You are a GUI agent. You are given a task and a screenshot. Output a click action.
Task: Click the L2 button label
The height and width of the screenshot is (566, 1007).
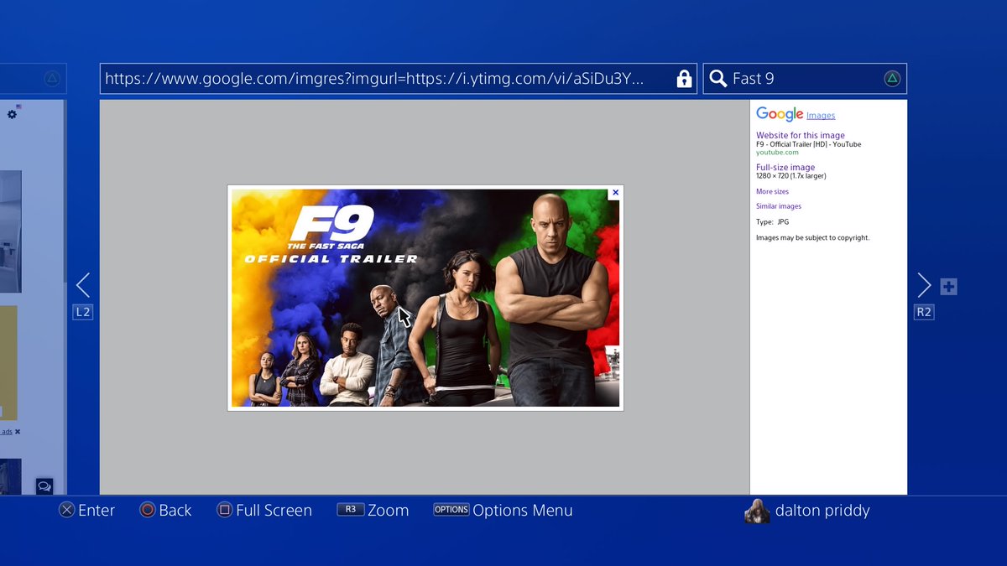(82, 312)
